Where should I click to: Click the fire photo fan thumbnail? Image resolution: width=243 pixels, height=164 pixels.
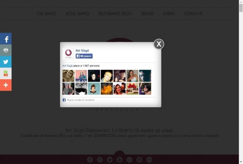coord(107,89)
